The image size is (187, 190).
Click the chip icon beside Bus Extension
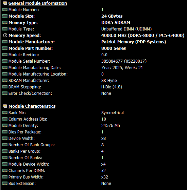coord(5,183)
